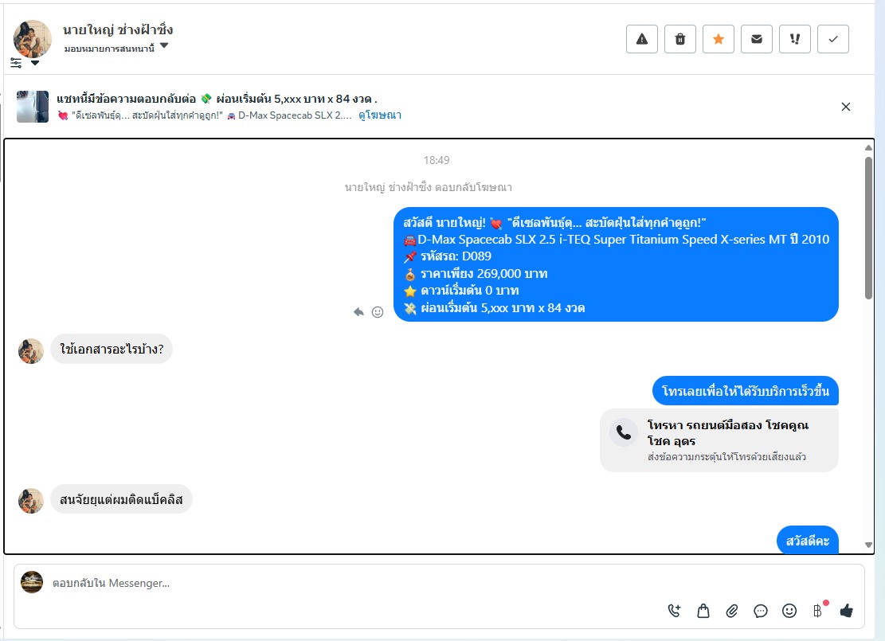885x641 pixels.
Task: Mark conversation unread via envelope icon
Action: (x=757, y=39)
